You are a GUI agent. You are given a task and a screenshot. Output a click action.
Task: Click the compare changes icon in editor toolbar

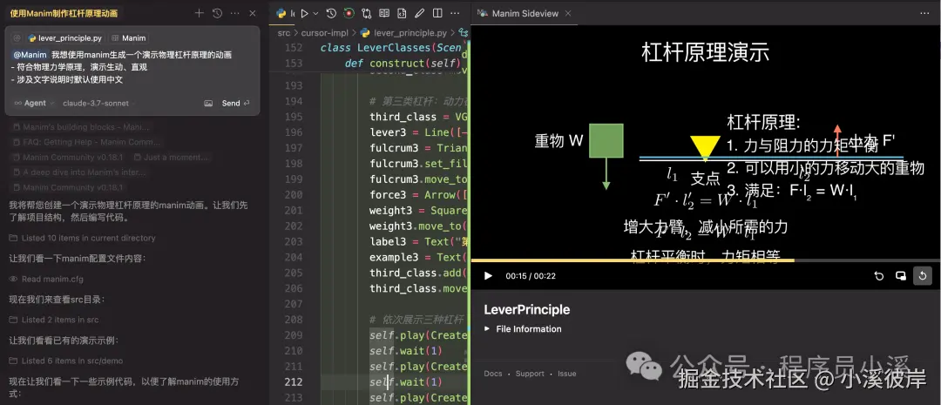pos(366,13)
